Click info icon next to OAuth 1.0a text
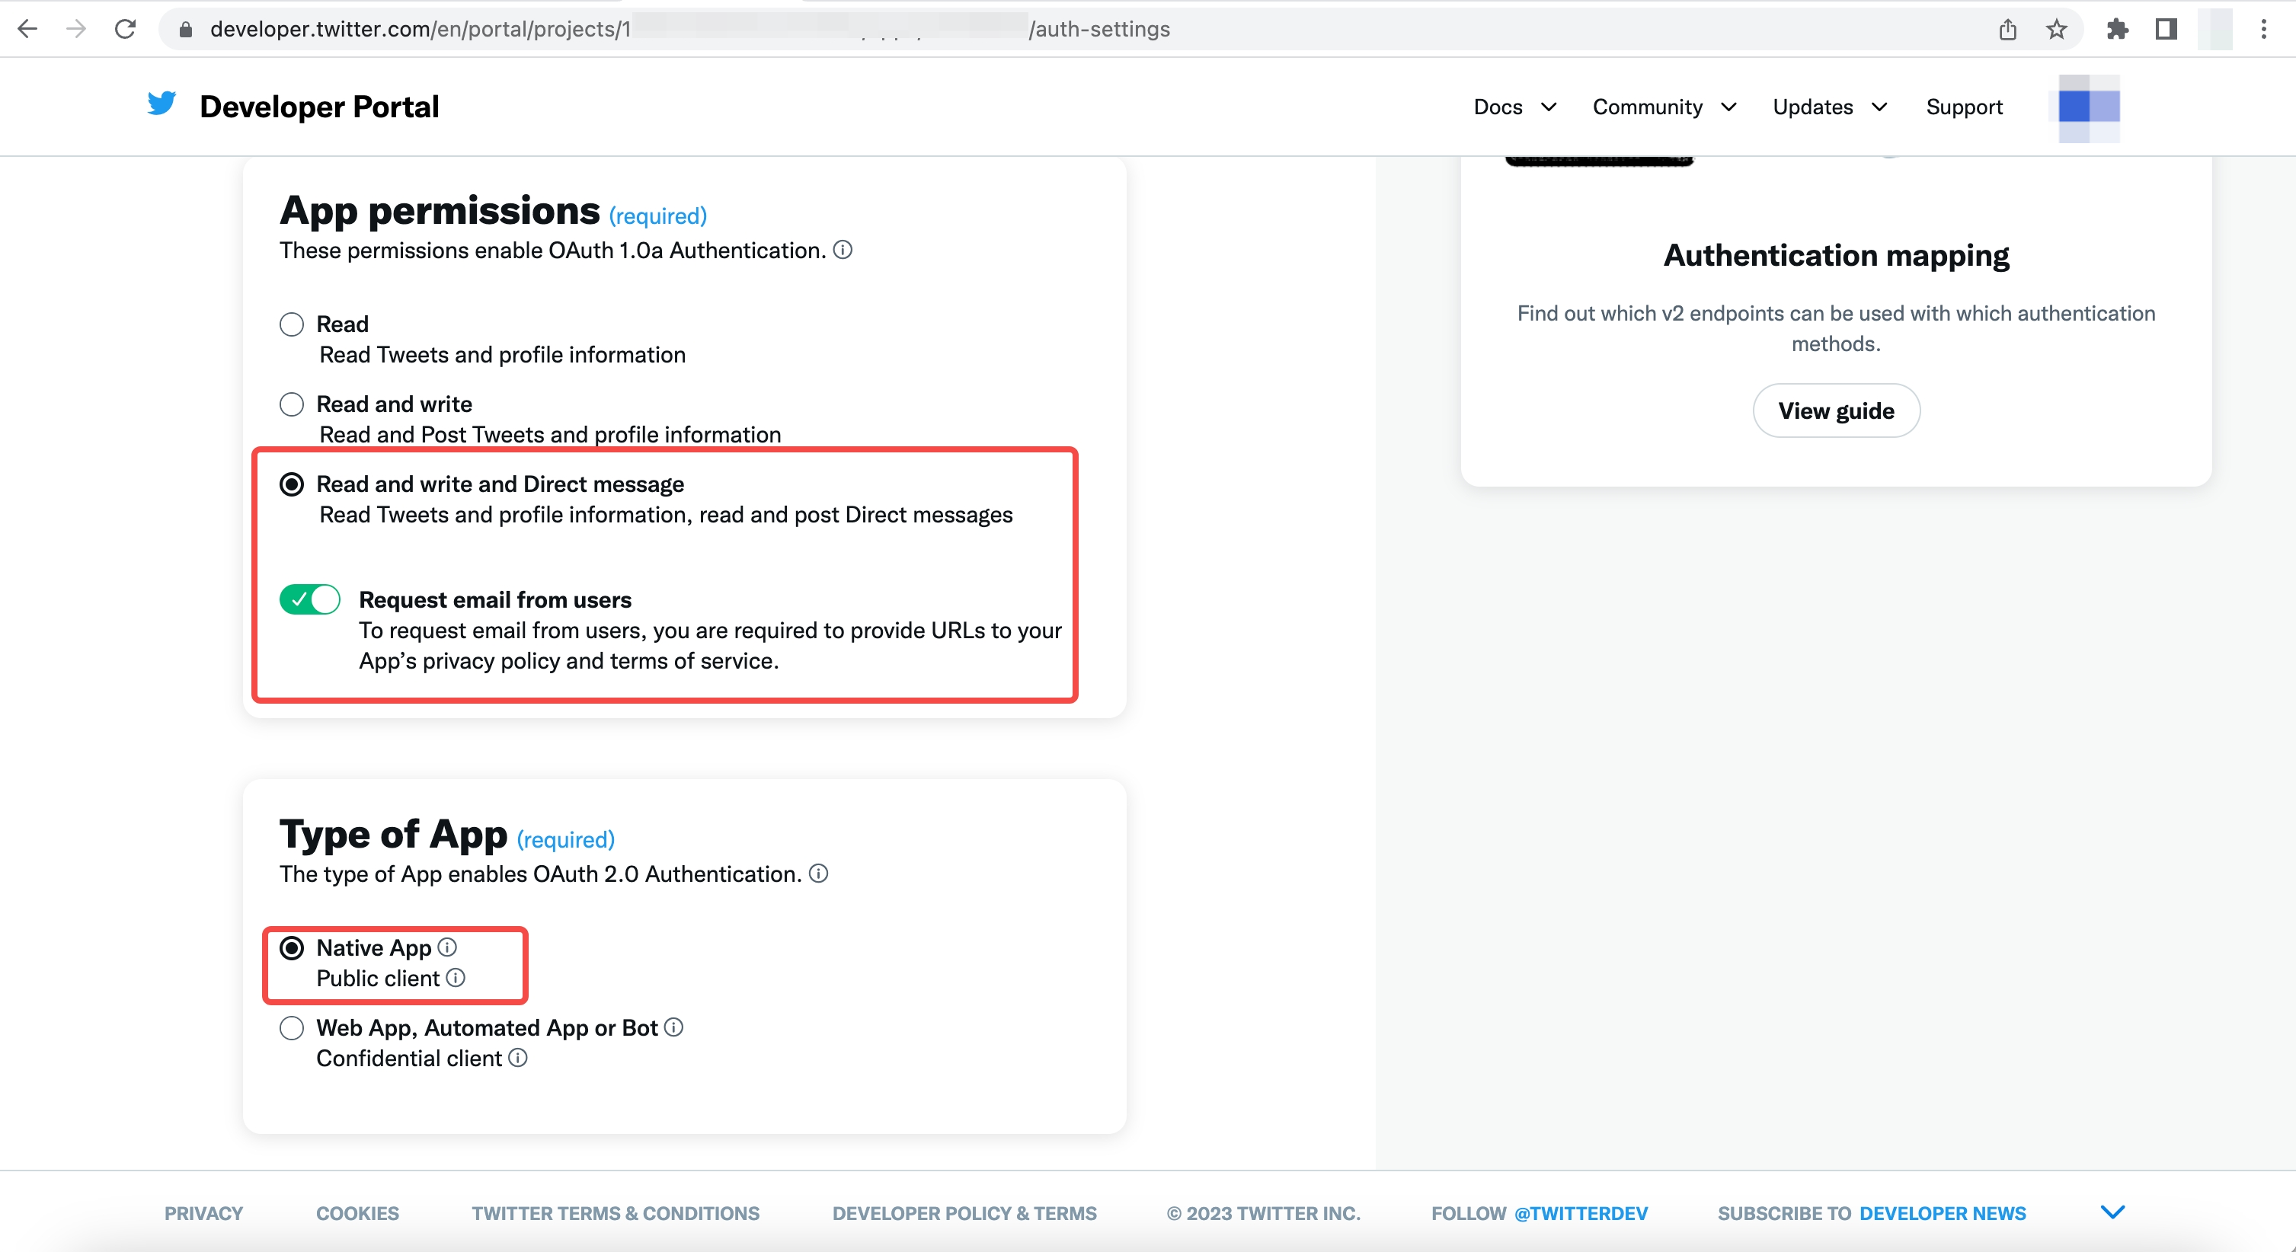The image size is (2296, 1252). (843, 251)
